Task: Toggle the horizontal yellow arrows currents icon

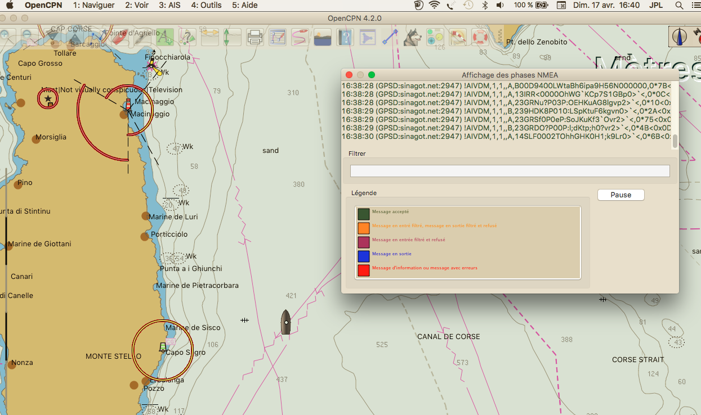Action: click(210, 37)
